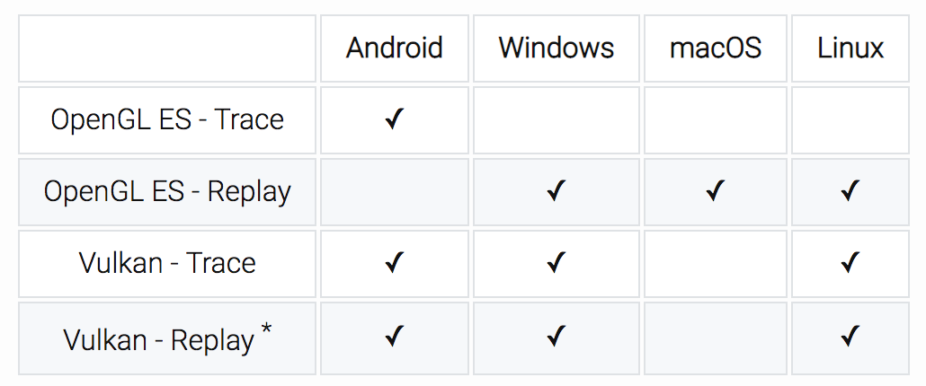
Task: Click the Android column header
Action: click(x=394, y=48)
